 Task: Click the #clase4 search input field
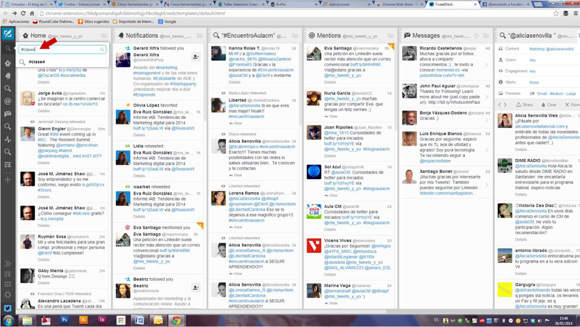coord(61,49)
